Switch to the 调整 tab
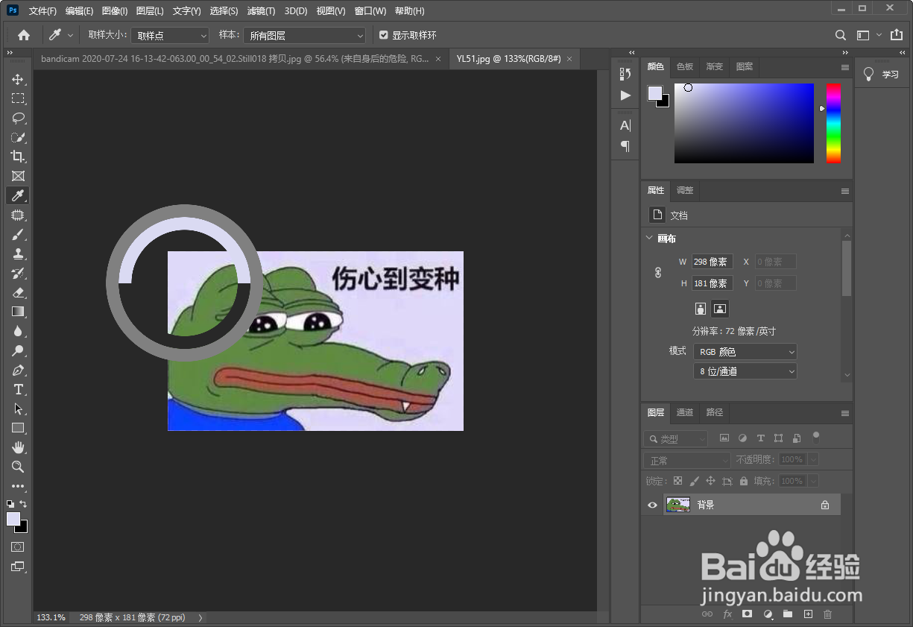913x627 pixels. tap(685, 190)
